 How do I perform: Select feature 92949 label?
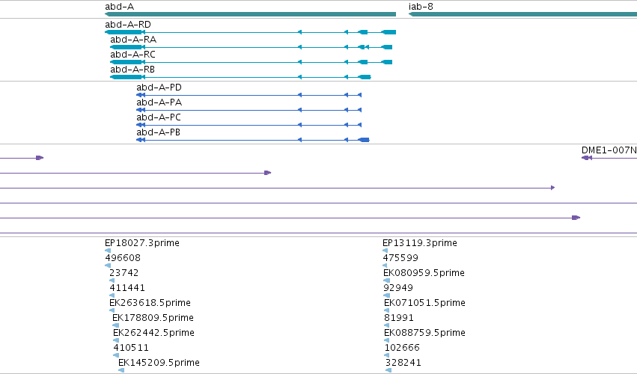tap(398, 288)
